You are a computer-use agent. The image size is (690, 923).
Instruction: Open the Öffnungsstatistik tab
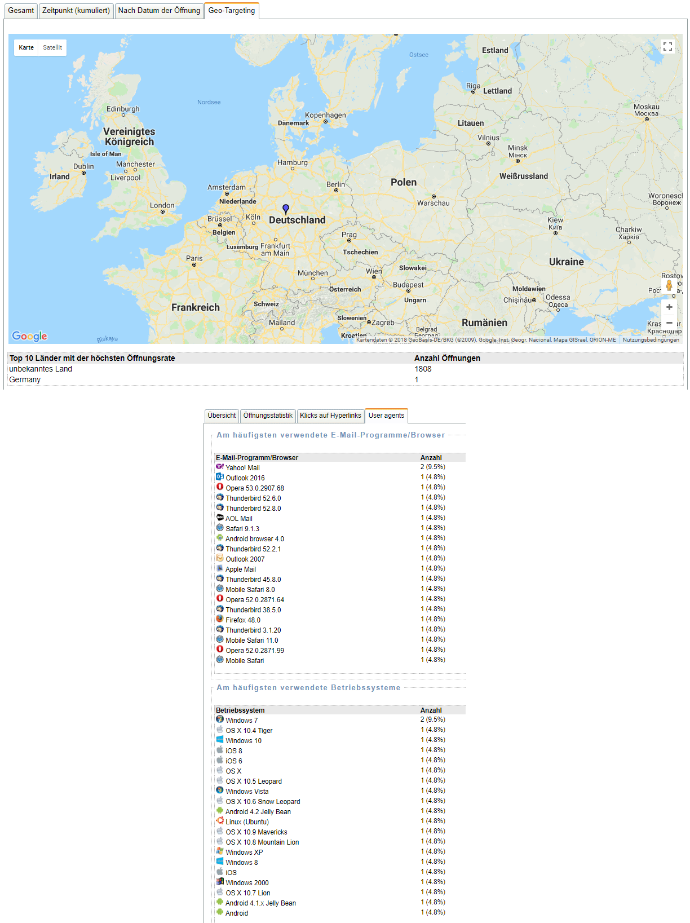pos(268,416)
